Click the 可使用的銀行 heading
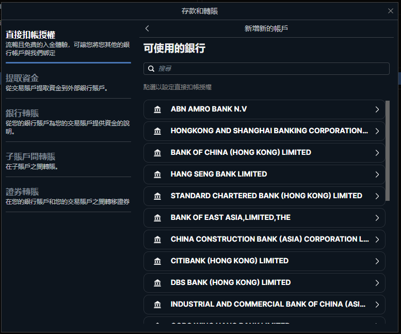Screen dimensions: 401x334 pos(174,49)
